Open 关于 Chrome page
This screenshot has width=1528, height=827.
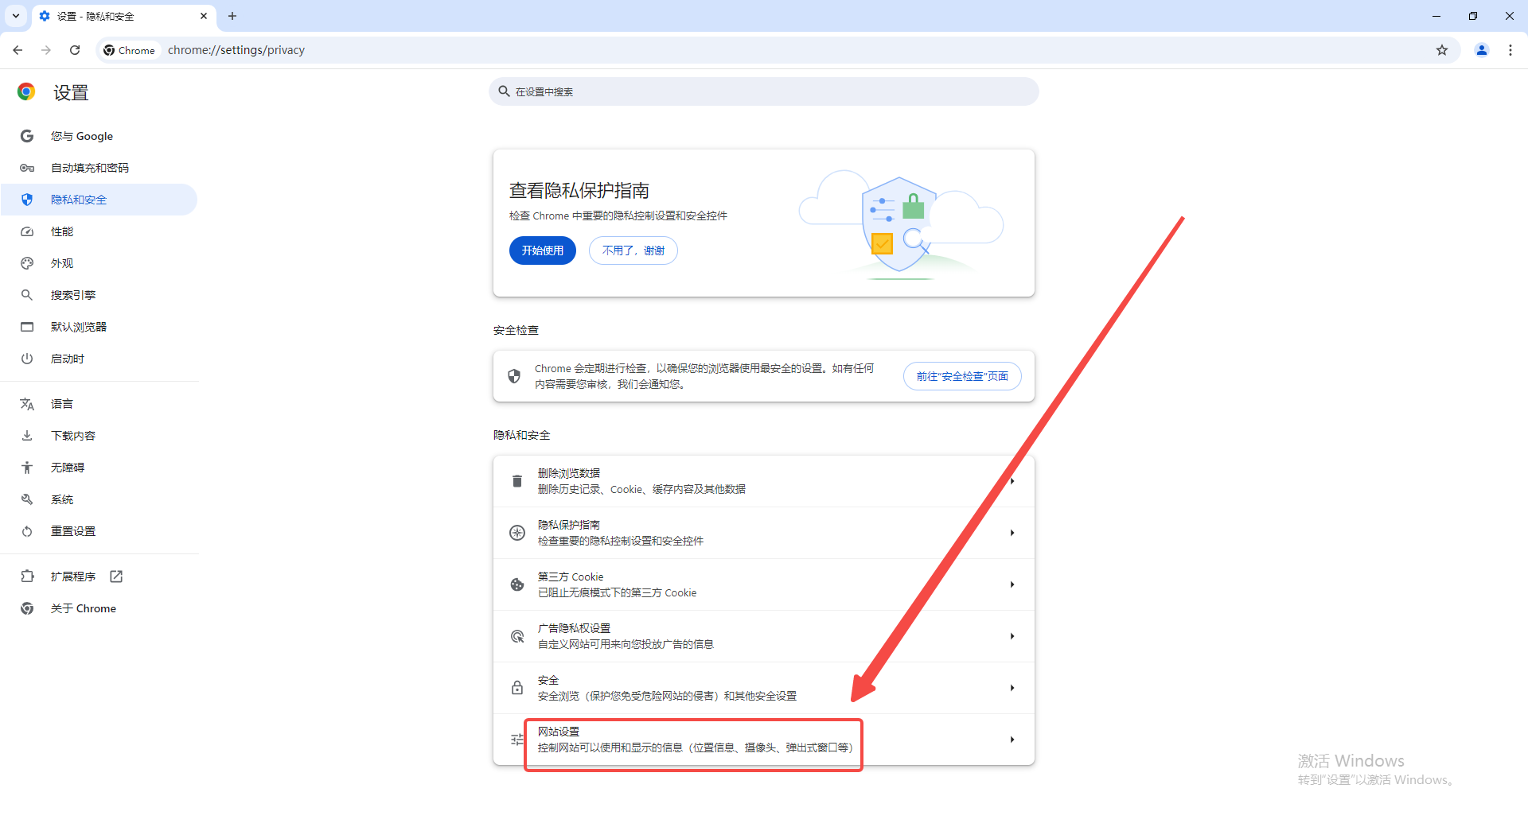pos(99,608)
